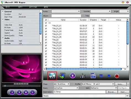Open the arrow dropdown beside Save
The image size is (131, 99).
[x=128, y=84]
